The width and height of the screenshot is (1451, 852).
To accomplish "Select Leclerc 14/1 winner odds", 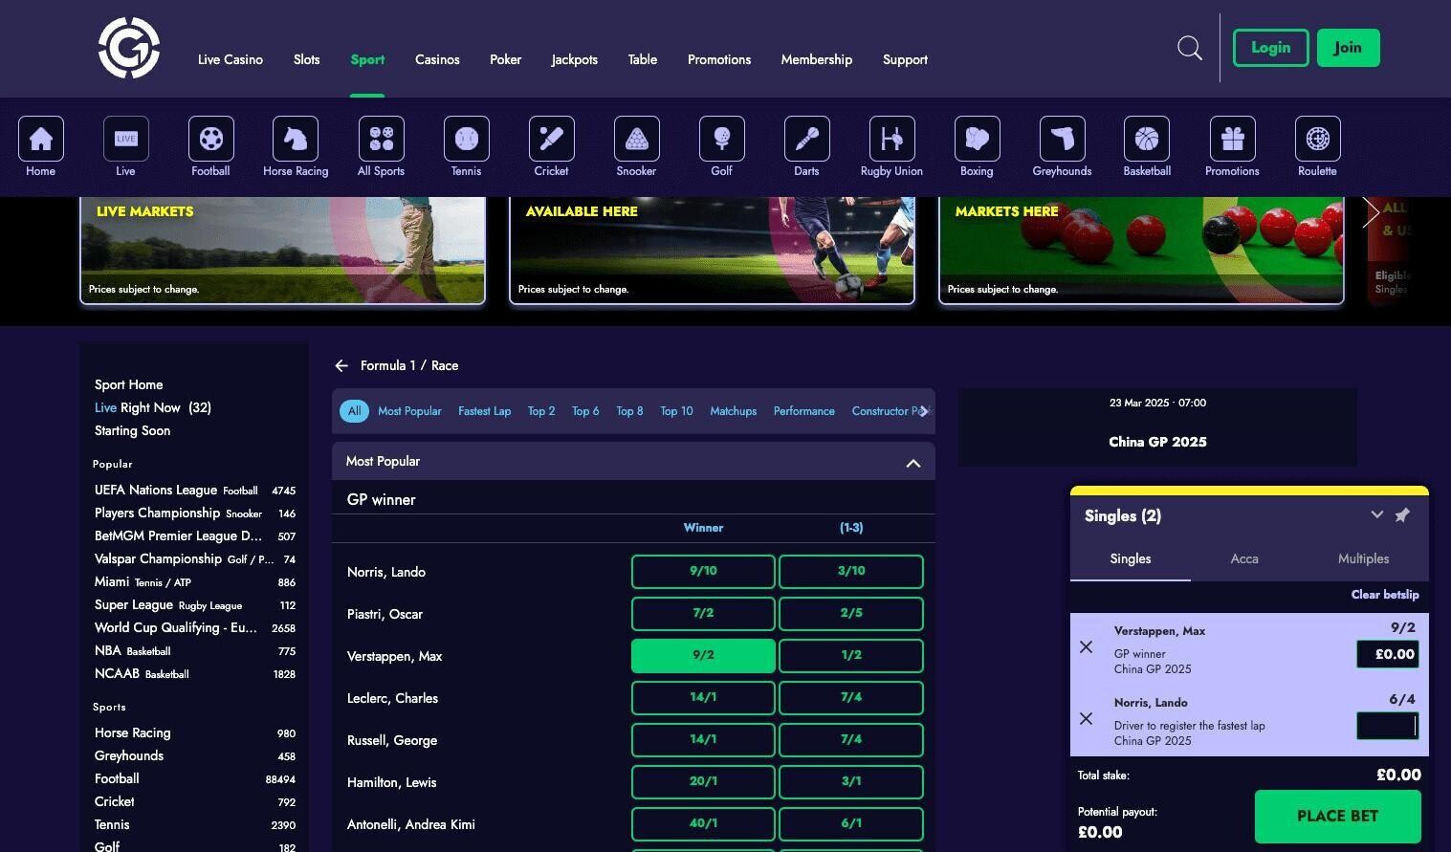I will point(703,698).
